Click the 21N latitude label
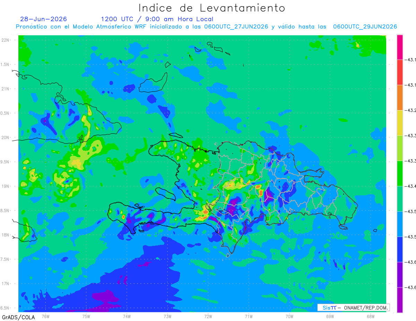The image size is (416, 321). [6, 89]
